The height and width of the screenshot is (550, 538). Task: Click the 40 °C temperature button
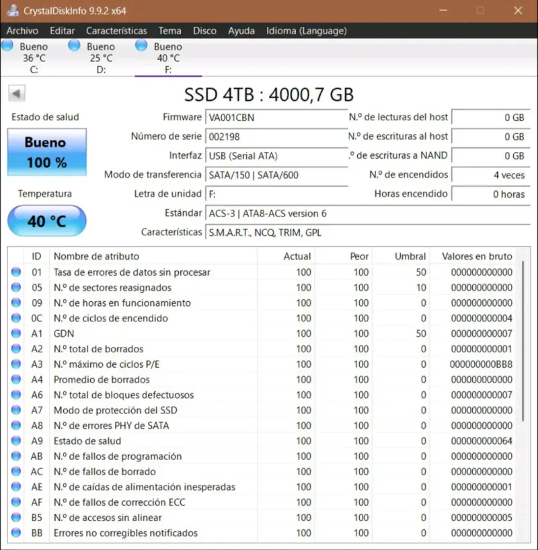click(47, 221)
